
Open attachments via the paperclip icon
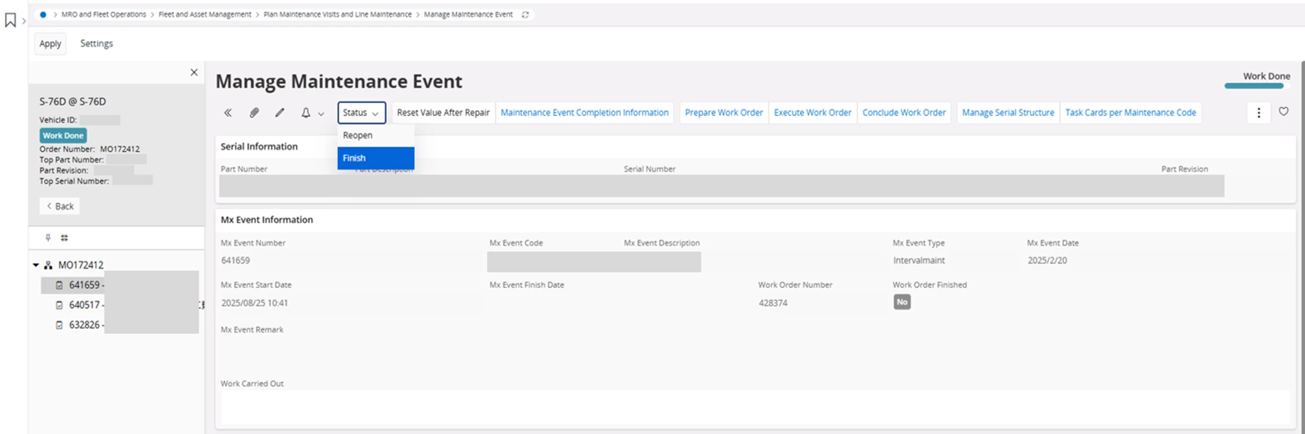click(254, 113)
